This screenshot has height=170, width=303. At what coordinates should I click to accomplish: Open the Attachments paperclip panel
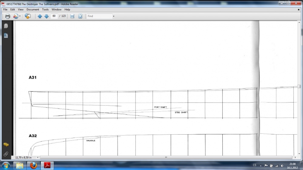coord(6,154)
